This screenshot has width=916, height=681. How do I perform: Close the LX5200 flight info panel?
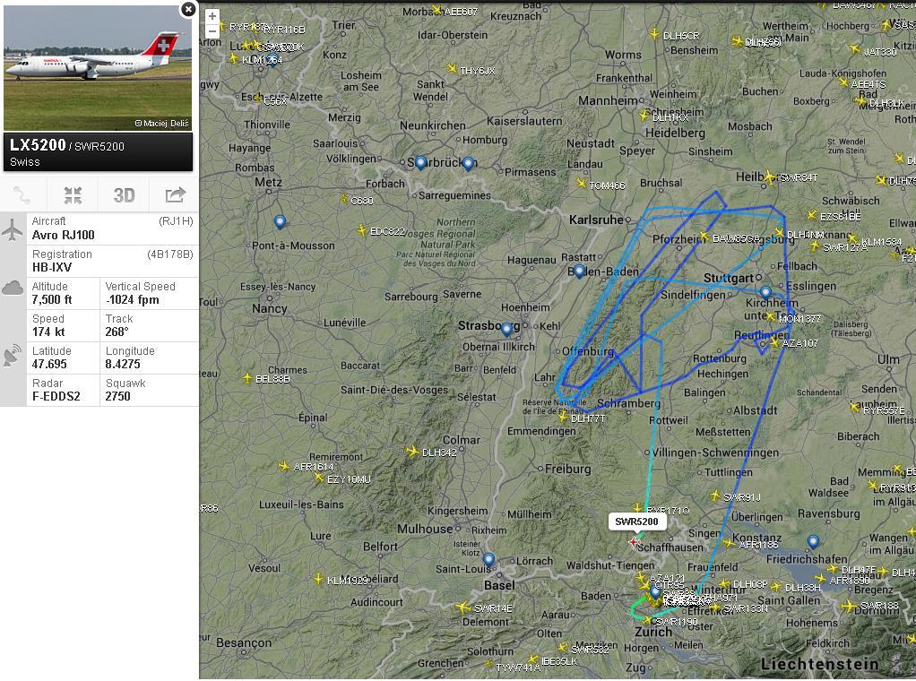(188, 9)
